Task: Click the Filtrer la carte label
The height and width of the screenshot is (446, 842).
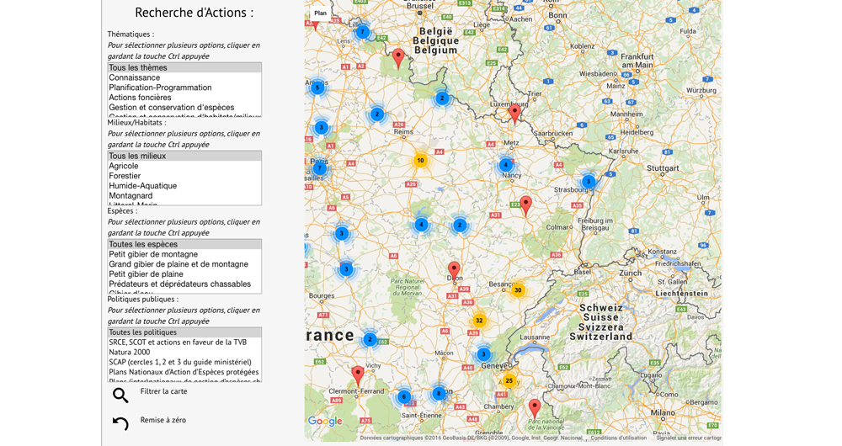Action: tap(164, 391)
